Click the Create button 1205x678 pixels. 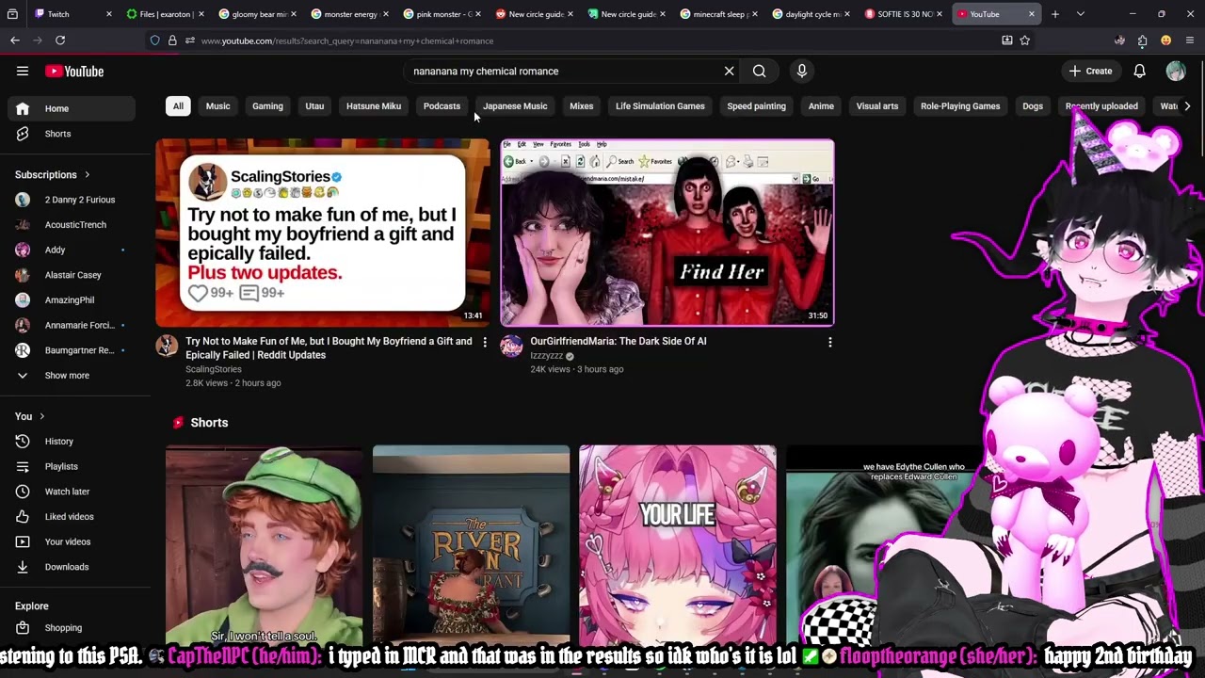(x=1090, y=71)
